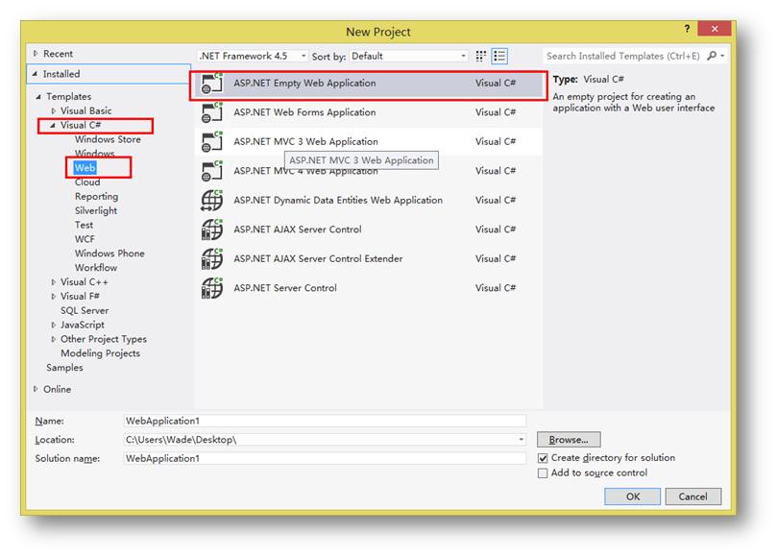Screen dimensions: 777x556
Task: Click the ASP.NET AJAX Server Control icon
Action: pos(211,230)
